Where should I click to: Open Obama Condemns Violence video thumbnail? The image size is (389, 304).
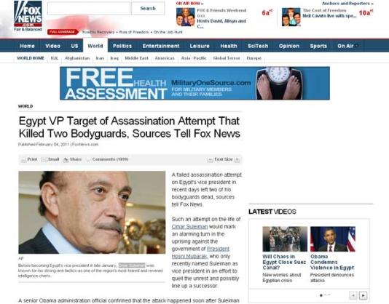[x=333, y=239]
